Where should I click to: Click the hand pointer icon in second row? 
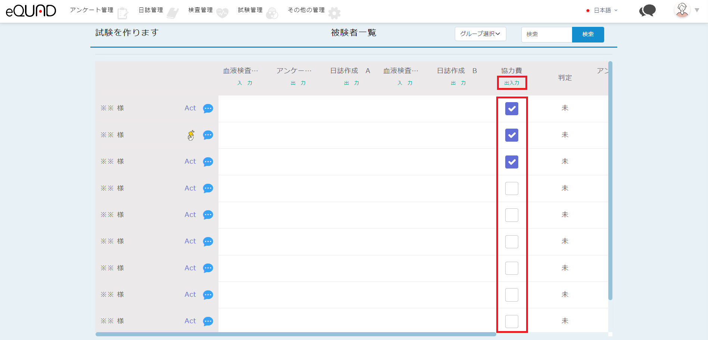(x=191, y=135)
